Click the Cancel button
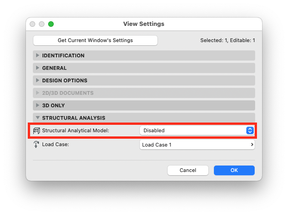288x215 pixels. pos(188,170)
